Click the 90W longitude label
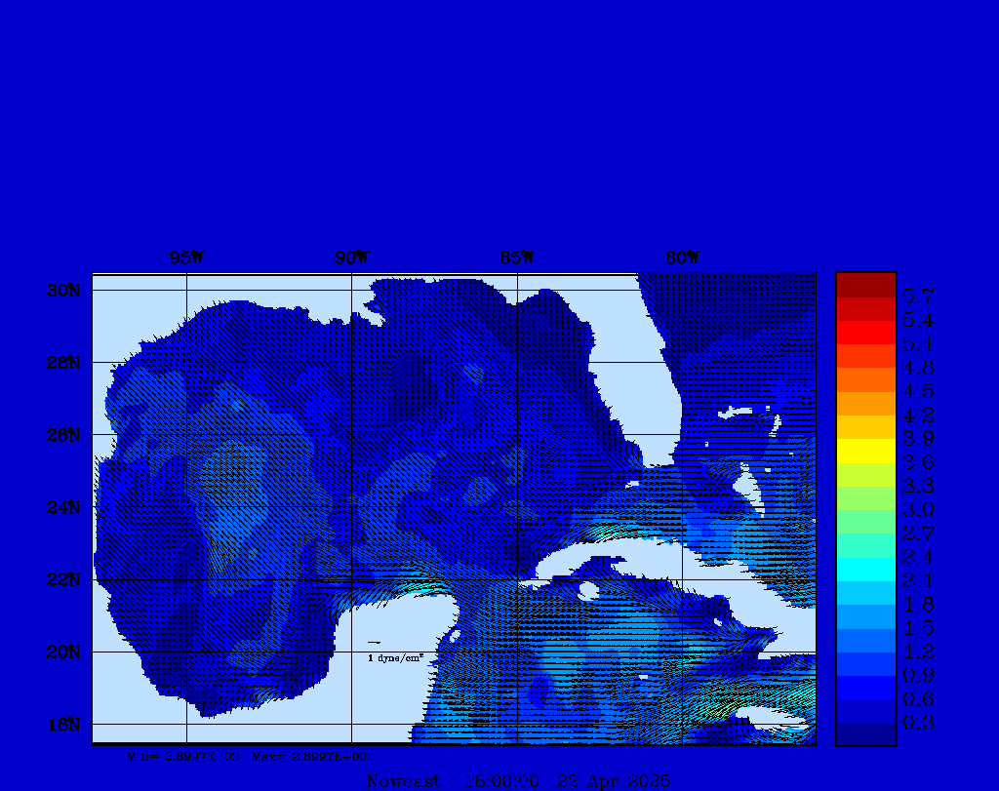Image resolution: width=999 pixels, height=791 pixels. [x=352, y=258]
